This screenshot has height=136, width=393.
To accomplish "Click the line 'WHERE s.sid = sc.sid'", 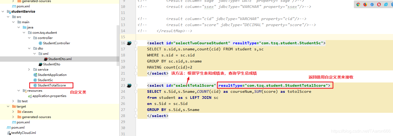I will [x=171, y=55].
